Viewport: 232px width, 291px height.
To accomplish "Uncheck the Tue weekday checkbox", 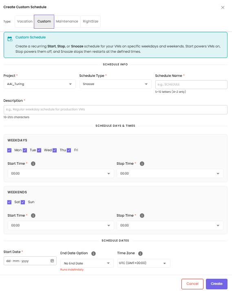I will (x=25, y=150).
